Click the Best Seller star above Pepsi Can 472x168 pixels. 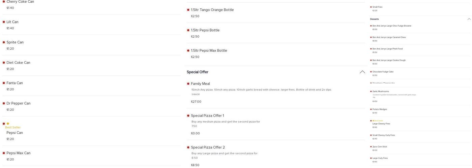pyautogui.click(x=8, y=124)
